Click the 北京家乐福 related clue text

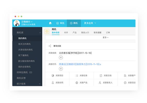[x=75, y=53]
